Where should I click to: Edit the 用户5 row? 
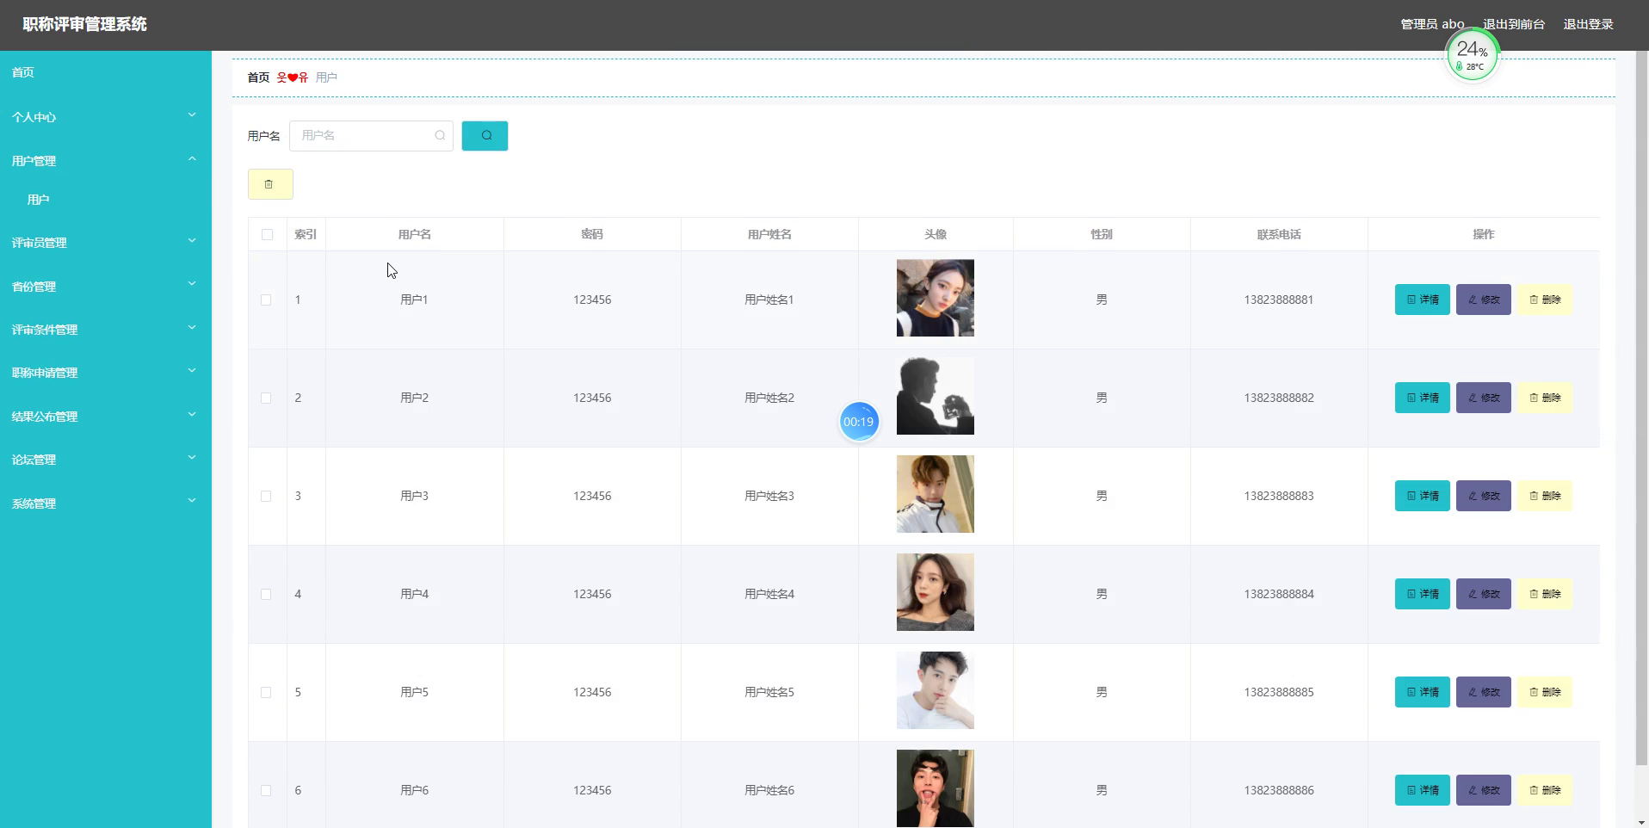pyautogui.click(x=1483, y=692)
